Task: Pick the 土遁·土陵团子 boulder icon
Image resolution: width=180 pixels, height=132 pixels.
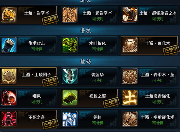Action: 9,76
